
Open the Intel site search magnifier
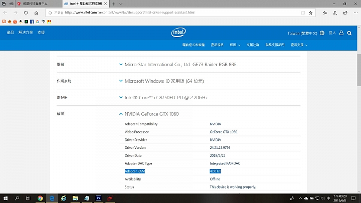(x=349, y=33)
